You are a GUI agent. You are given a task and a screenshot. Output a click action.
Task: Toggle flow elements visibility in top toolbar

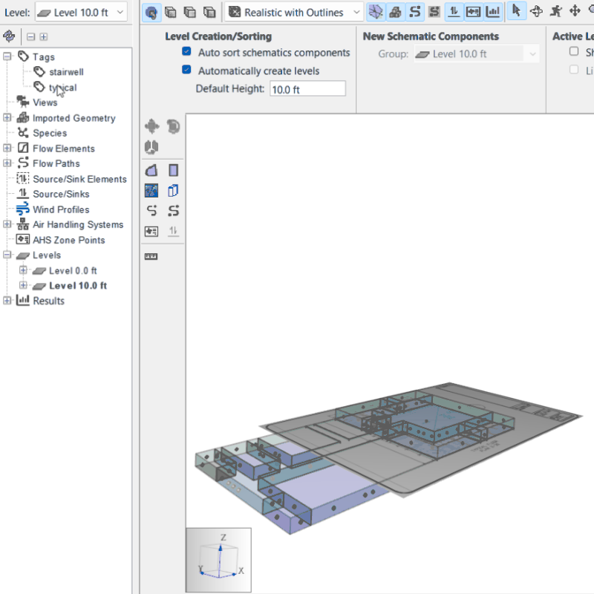point(376,12)
